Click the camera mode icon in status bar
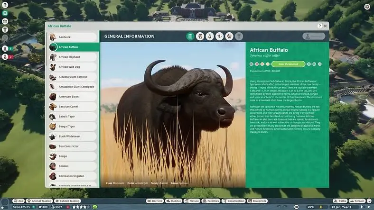 click(x=296, y=207)
